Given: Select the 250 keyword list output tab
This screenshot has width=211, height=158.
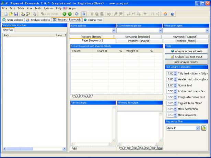Looking at the screenshot, I should (141, 148).
